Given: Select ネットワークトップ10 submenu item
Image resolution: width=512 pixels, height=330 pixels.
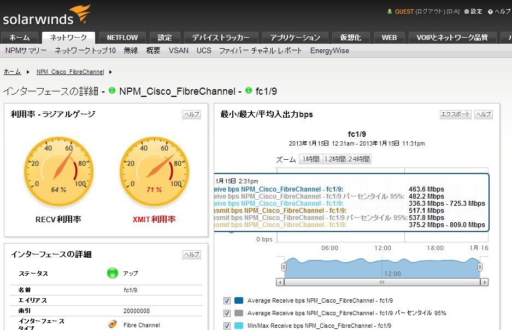Looking at the screenshot, I should pyautogui.click(x=85, y=51).
